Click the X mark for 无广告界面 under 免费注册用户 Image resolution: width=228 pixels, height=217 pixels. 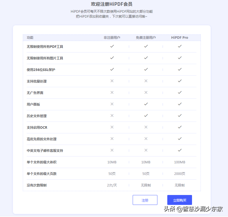146,92
